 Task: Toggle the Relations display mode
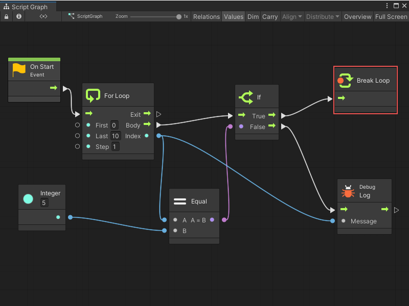(x=206, y=16)
